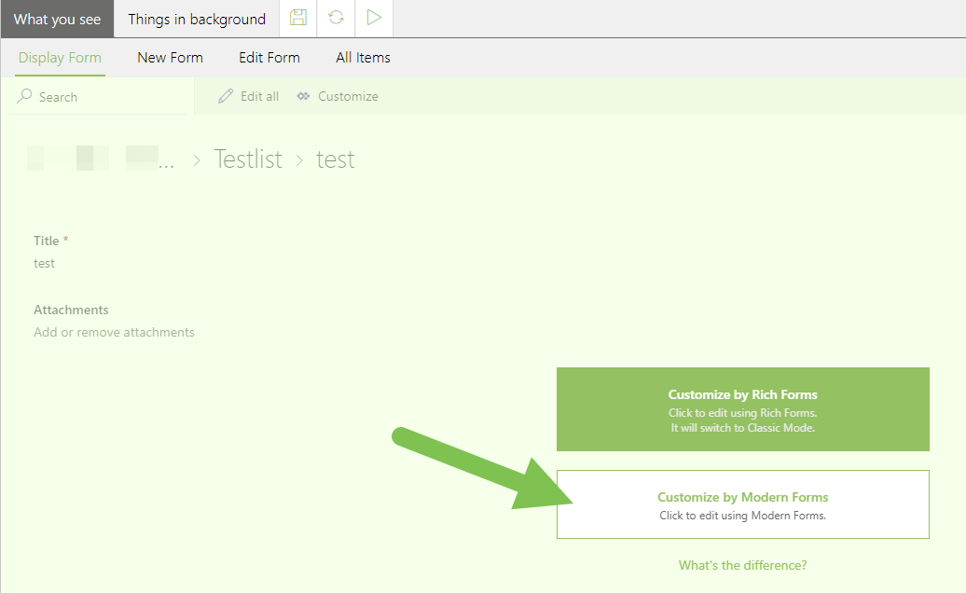Viewport: 966px width, 593px height.
Task: Open the Edit Form tab
Action: [x=269, y=58]
